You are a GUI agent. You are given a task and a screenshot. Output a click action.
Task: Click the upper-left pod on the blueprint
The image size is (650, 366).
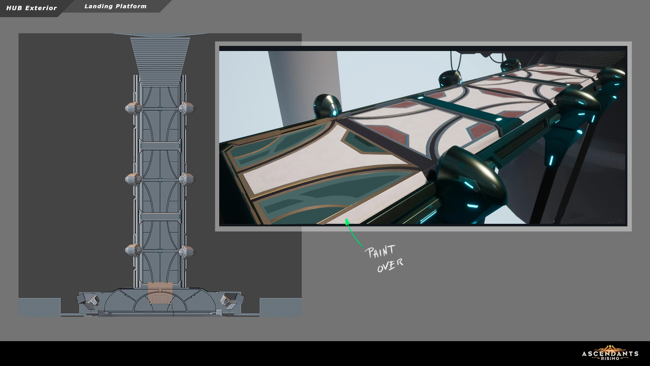(133, 108)
